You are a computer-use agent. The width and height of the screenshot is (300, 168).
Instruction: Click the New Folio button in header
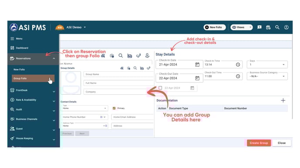point(215,27)
